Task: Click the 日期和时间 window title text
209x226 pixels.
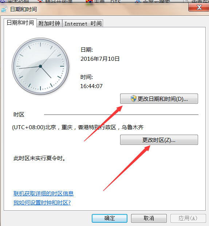Action: pos(24,9)
